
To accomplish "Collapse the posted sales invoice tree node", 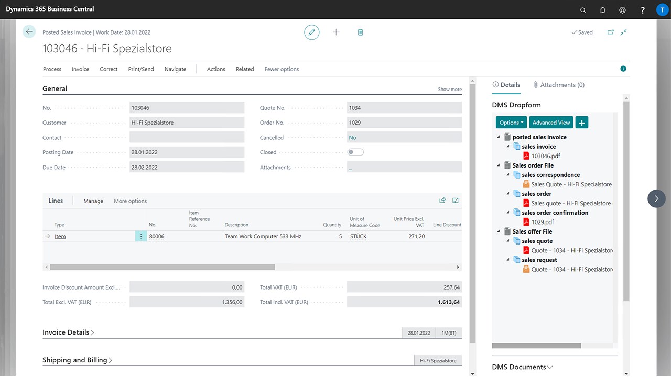I will (499, 137).
